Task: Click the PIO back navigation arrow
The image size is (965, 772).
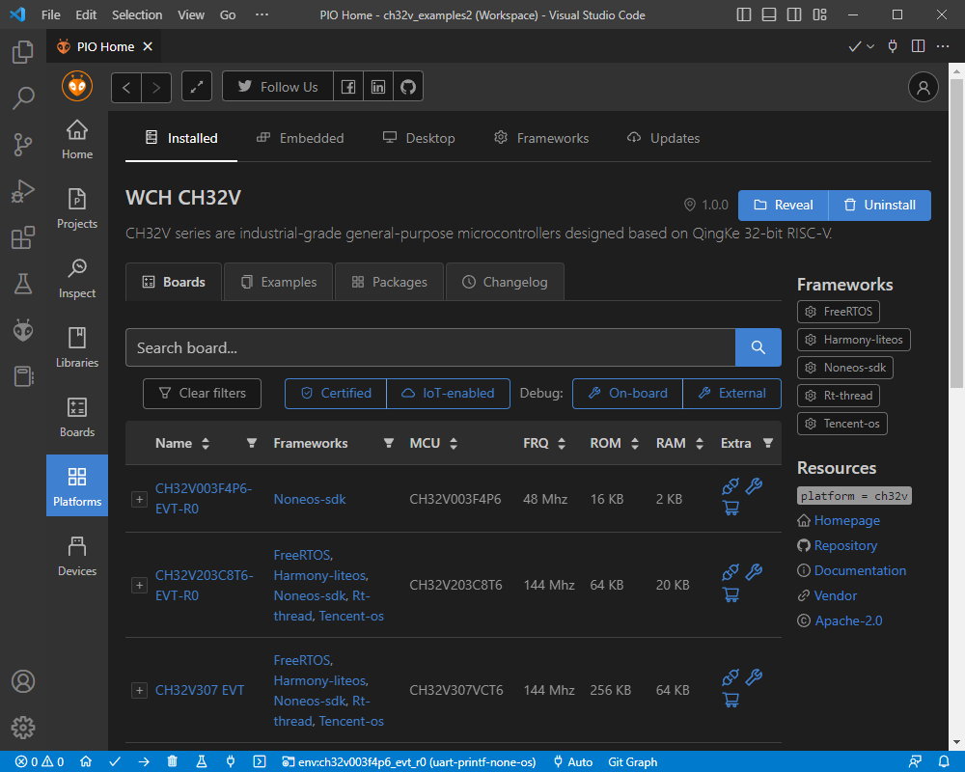Action: click(x=126, y=88)
